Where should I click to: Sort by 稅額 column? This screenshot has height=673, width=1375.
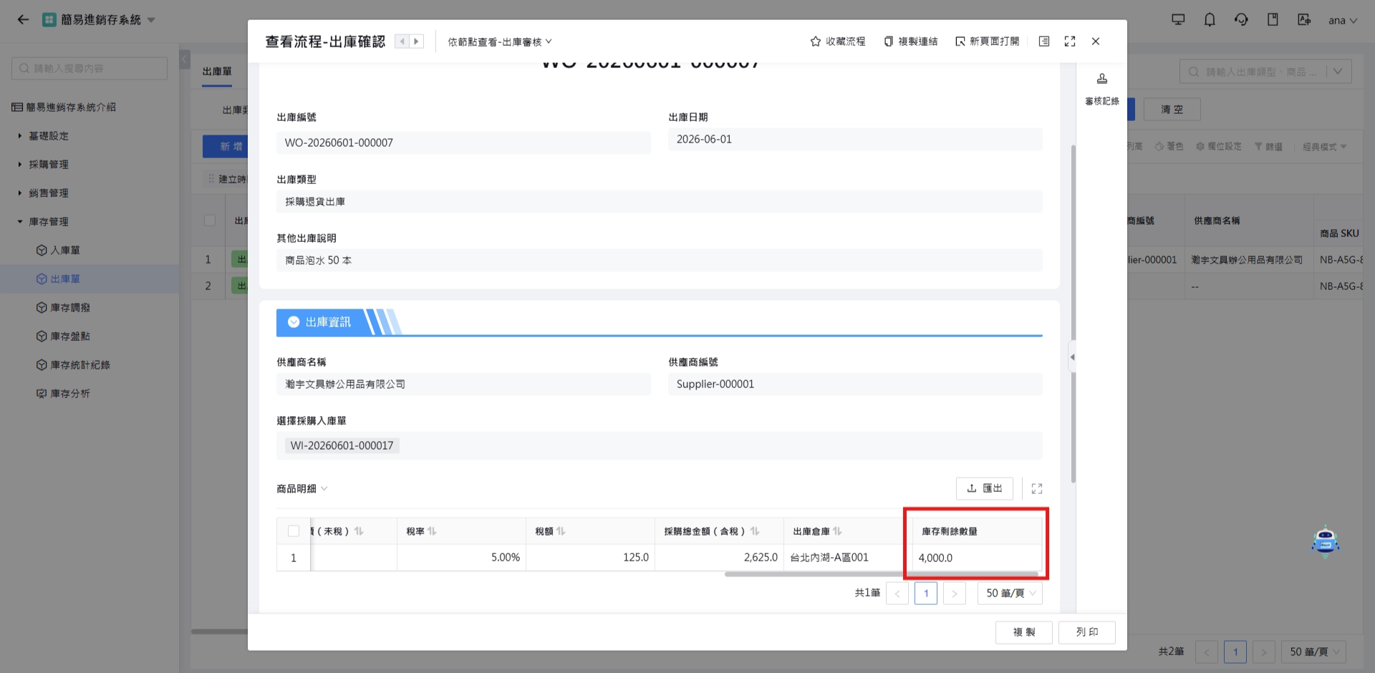click(x=561, y=531)
